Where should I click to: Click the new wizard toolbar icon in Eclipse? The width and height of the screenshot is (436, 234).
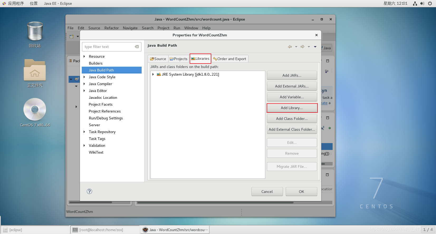point(71,36)
